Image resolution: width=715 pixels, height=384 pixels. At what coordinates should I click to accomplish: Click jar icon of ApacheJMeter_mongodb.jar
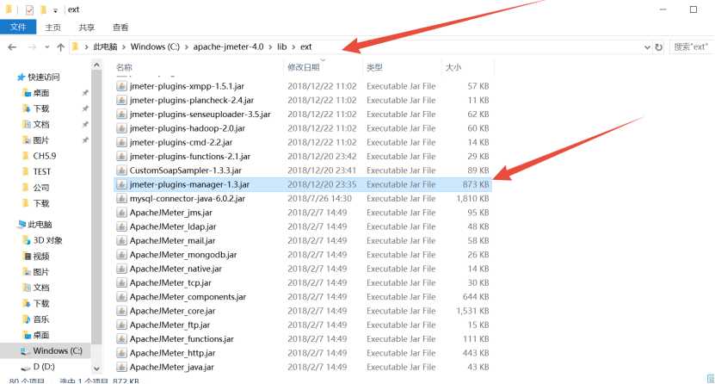[x=121, y=255]
